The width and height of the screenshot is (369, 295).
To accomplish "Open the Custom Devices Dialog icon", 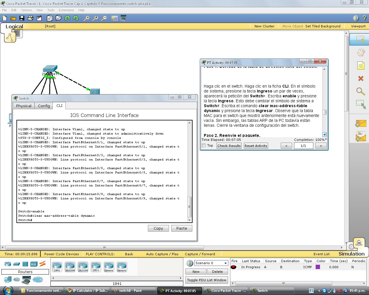I will [x=123, y=18].
